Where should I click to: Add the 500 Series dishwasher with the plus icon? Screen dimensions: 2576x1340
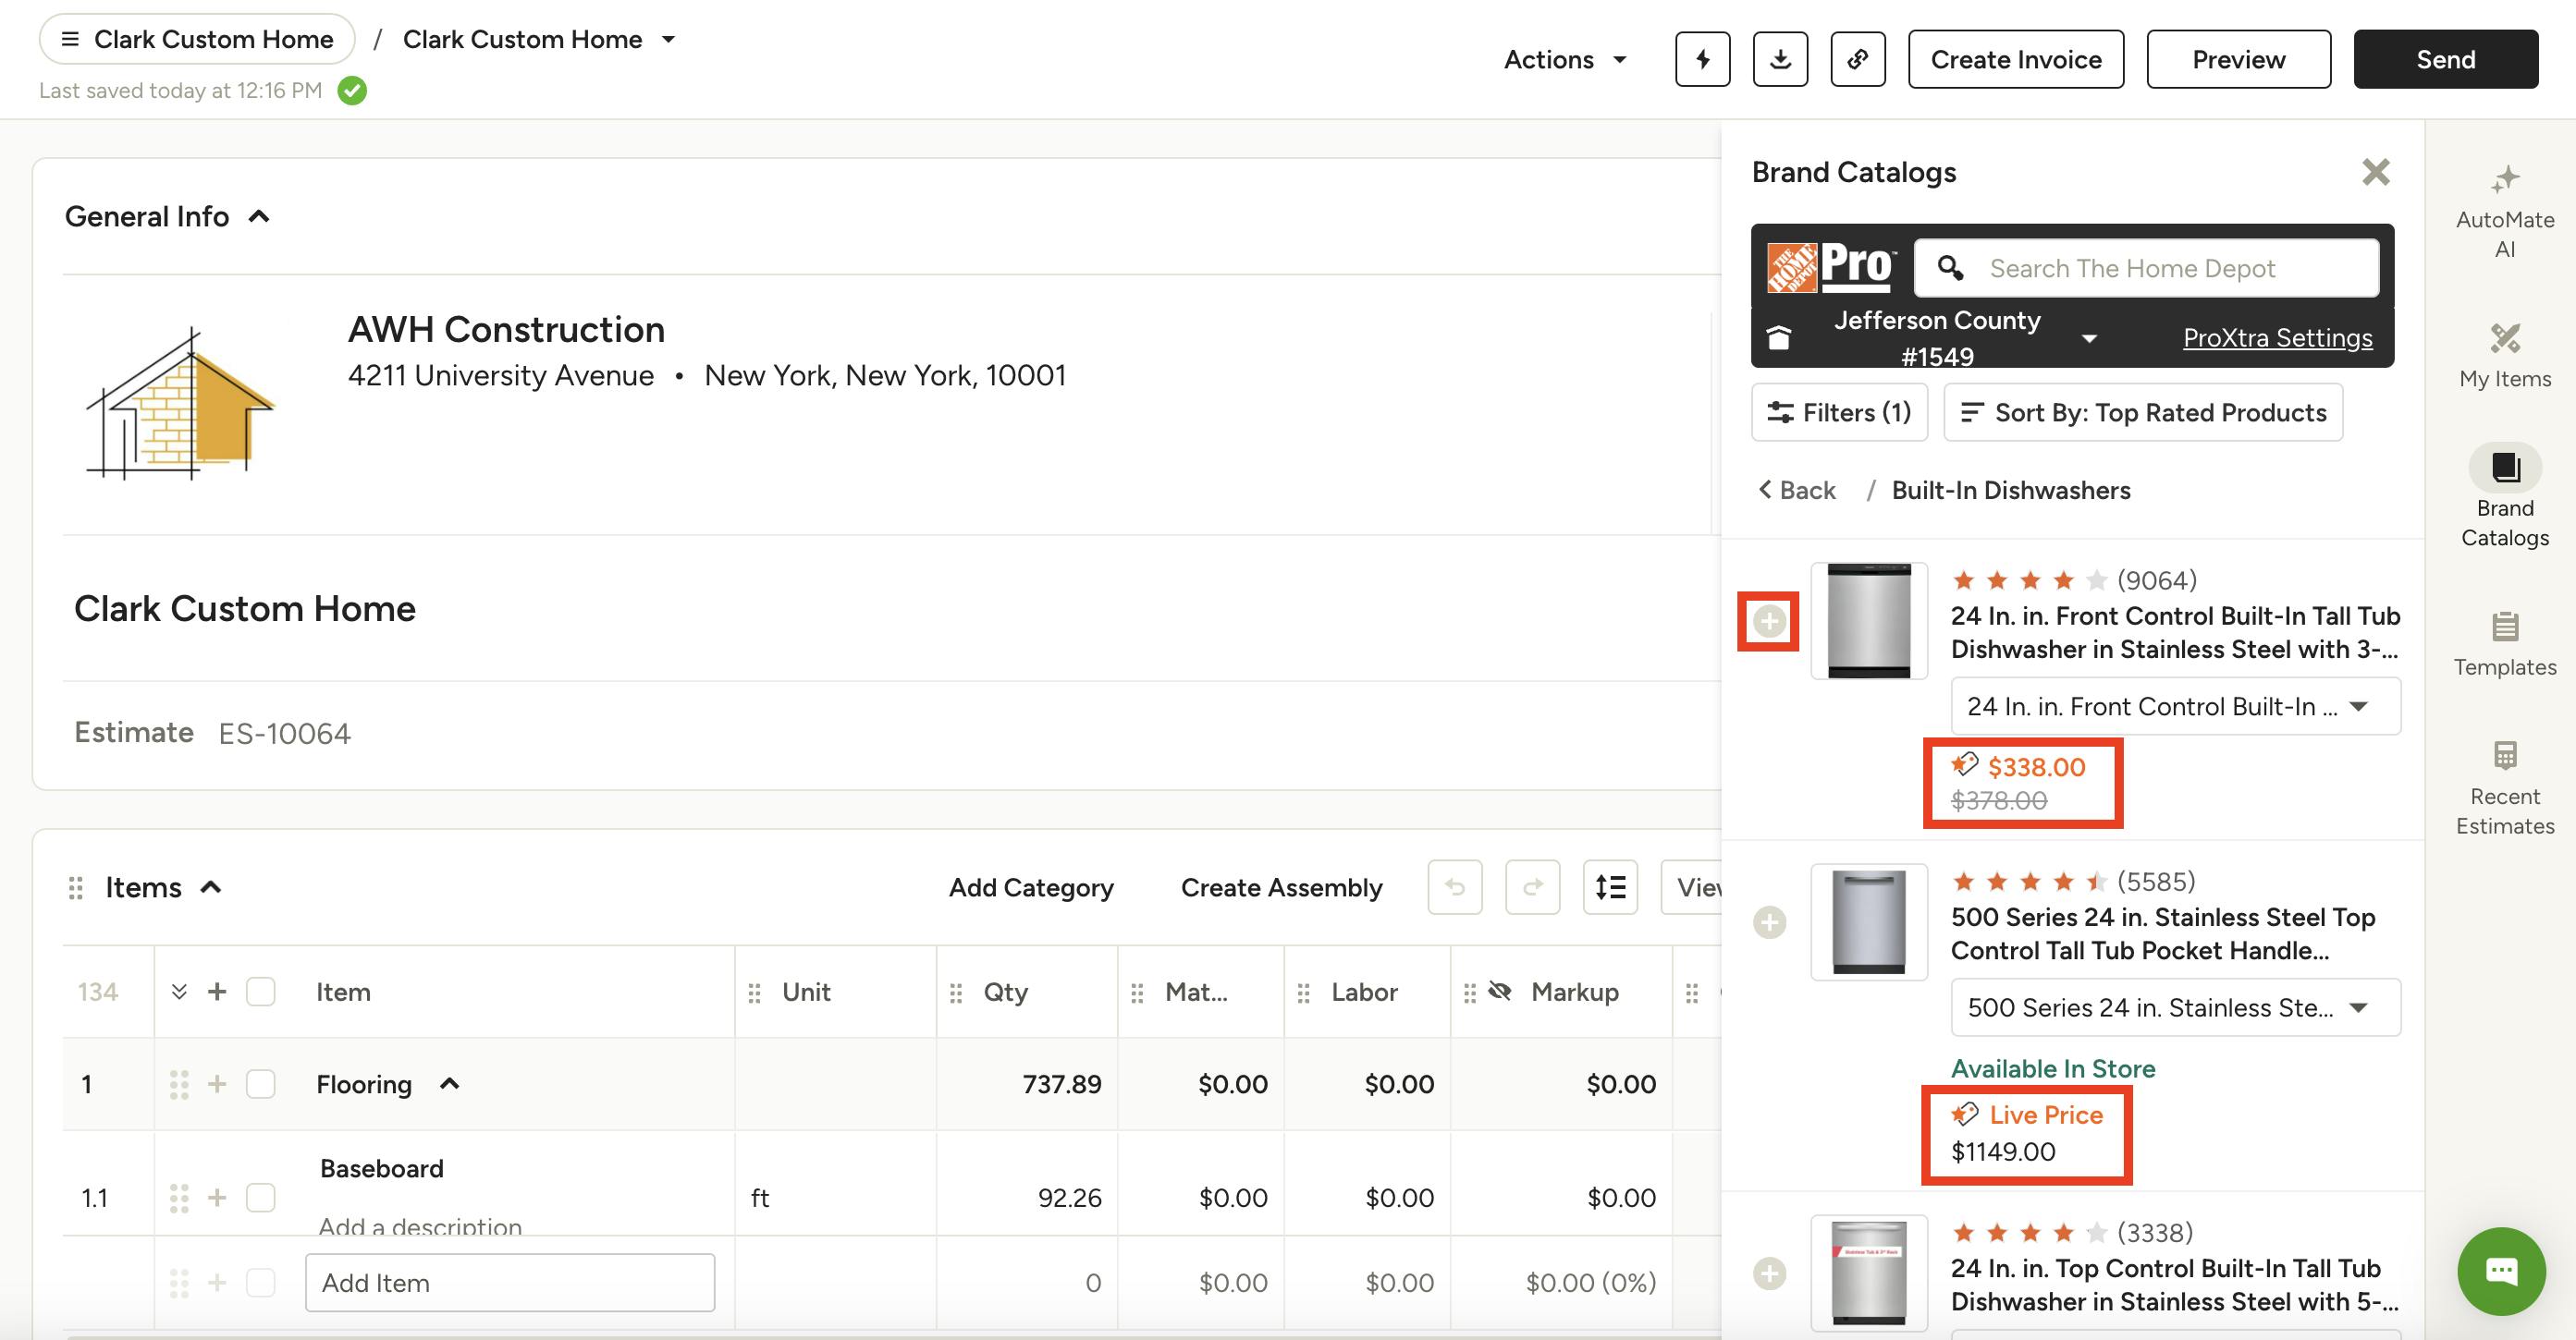pos(1769,921)
